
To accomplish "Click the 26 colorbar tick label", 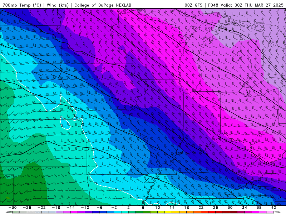I will click(x=216, y=208).
